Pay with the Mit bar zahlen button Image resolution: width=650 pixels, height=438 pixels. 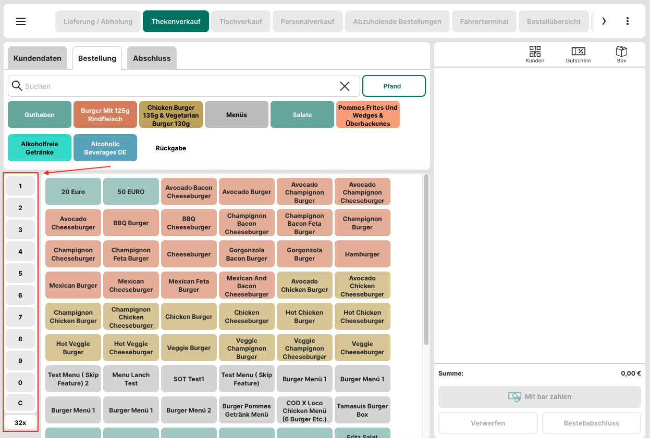(x=539, y=397)
